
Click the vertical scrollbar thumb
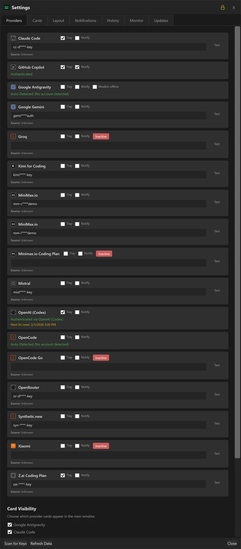click(237, 242)
